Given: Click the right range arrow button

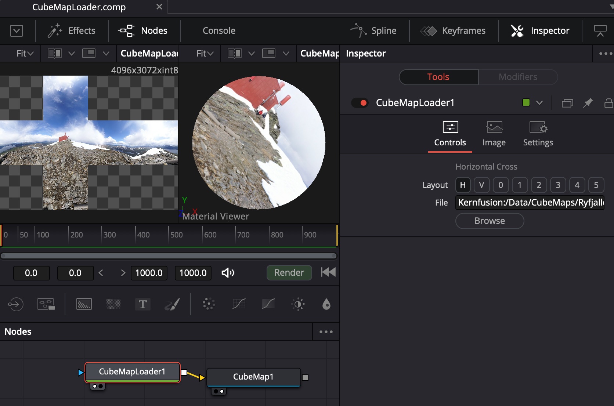Looking at the screenshot, I should click(123, 273).
